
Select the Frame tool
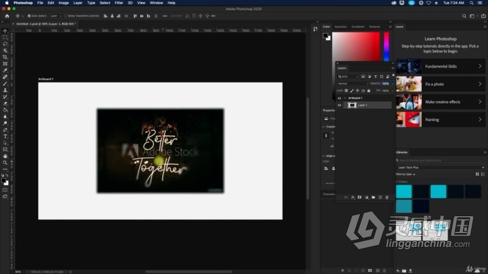click(x=5, y=64)
